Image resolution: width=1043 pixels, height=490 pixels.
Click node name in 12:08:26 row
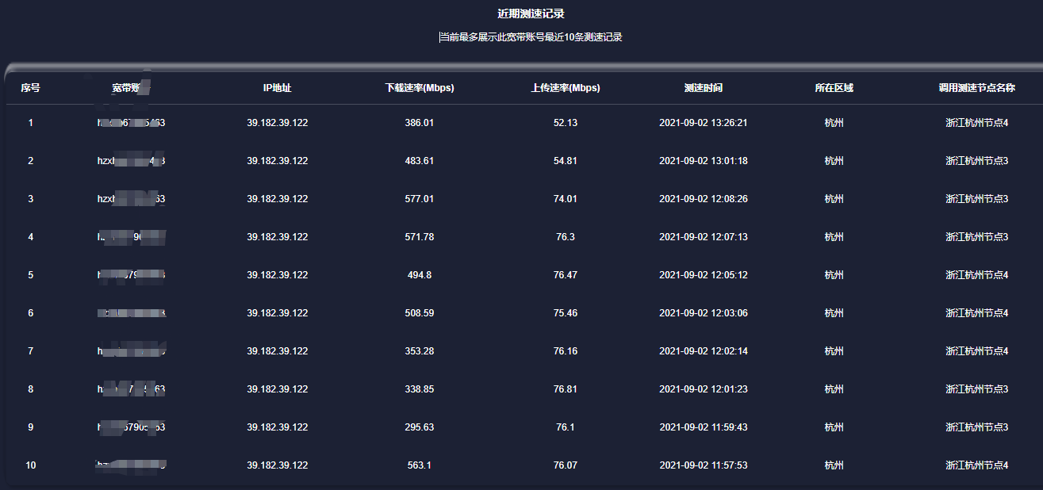976,199
